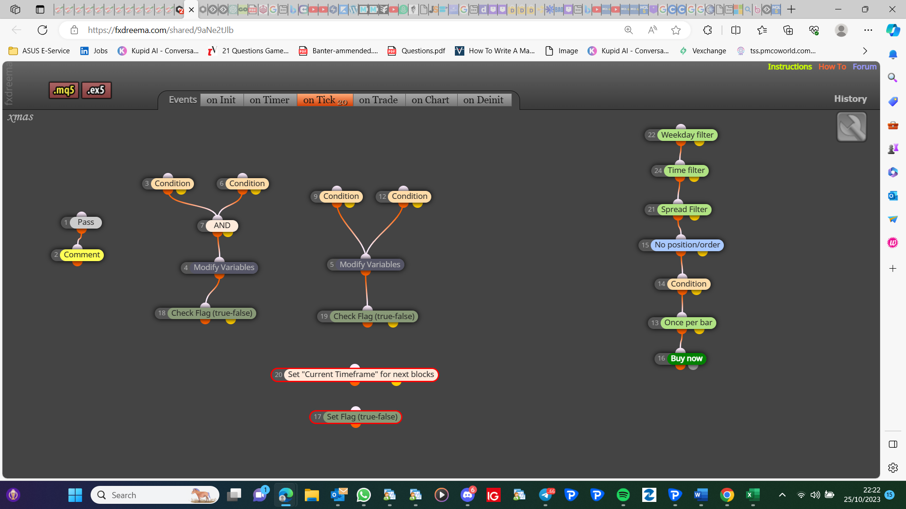Image resolution: width=906 pixels, height=509 pixels.
Task: Switch to on Chart event tab
Action: (x=430, y=100)
